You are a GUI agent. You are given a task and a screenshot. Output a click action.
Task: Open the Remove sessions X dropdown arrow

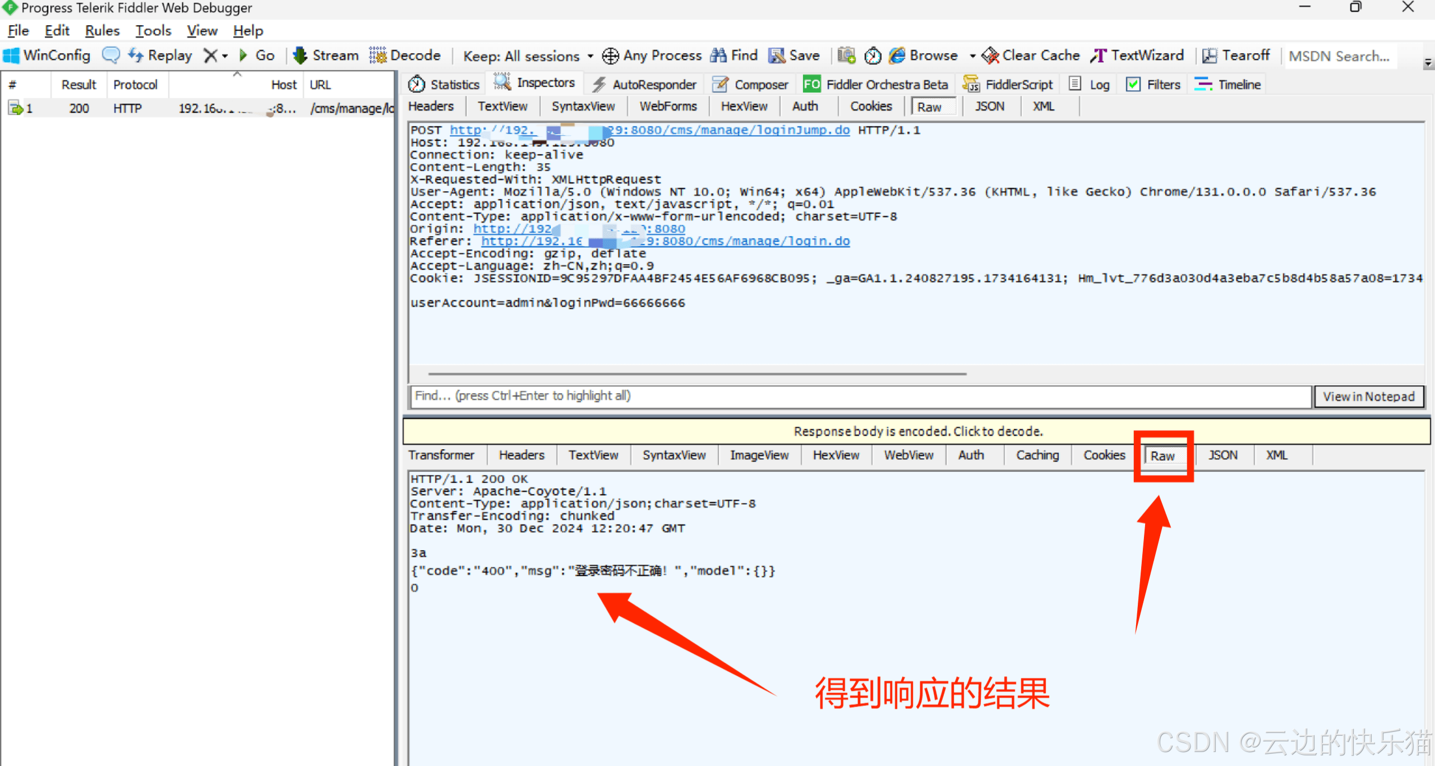(x=225, y=56)
